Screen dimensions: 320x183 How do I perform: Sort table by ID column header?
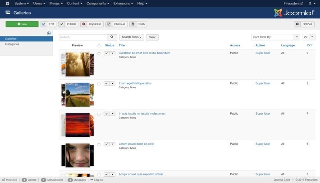coord(309,45)
